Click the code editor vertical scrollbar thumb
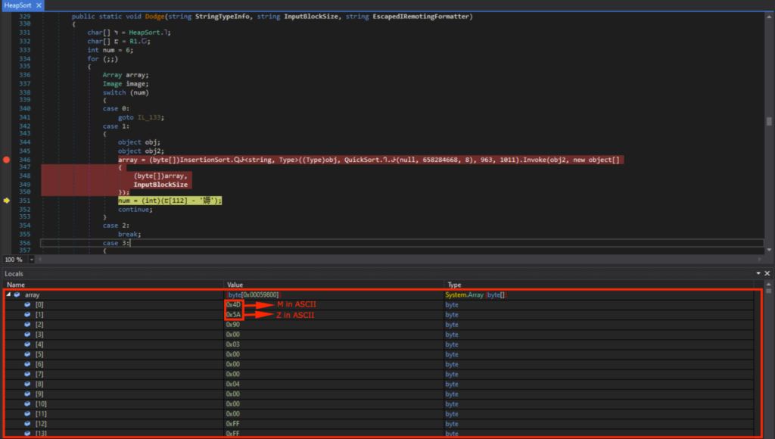This screenshot has width=775, height=439. tap(769, 121)
